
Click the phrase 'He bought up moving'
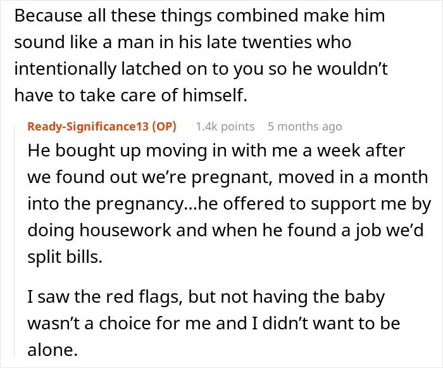(118, 151)
